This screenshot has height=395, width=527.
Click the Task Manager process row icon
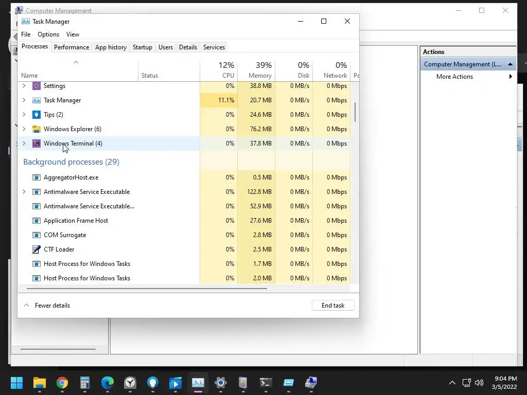click(37, 100)
